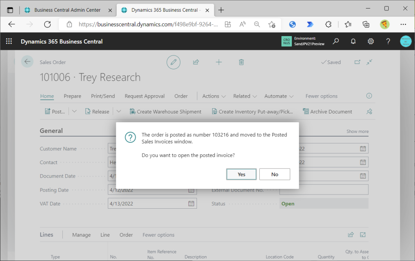Click Fewer options in Lines section
Screen dimensions: 415x261
(158, 235)
